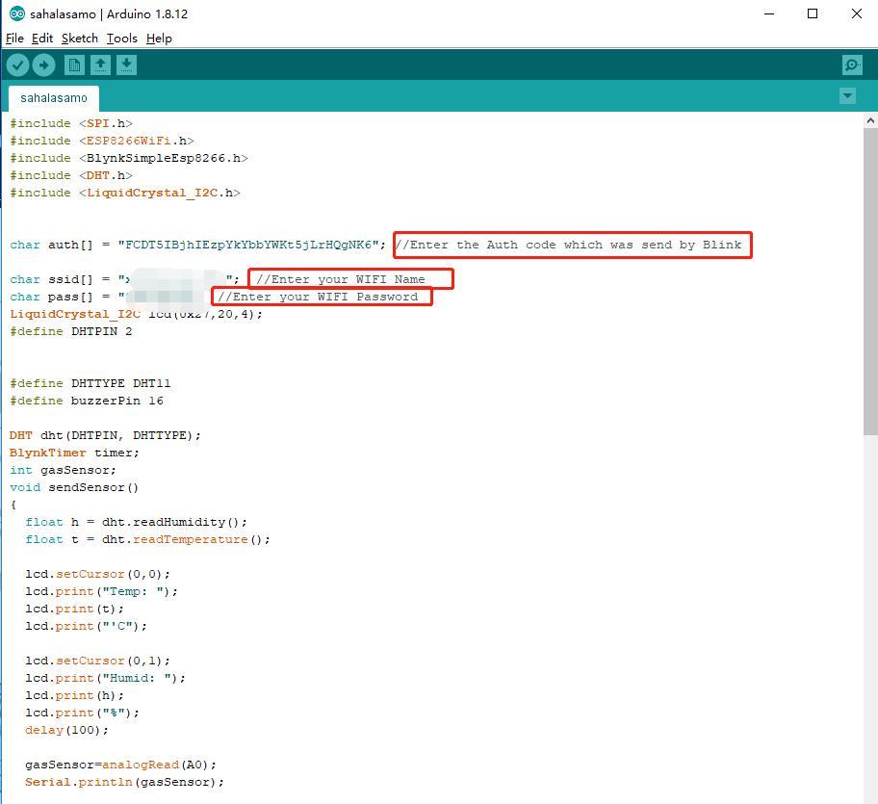Click the '#define DHTPIN 2' line
The height and width of the screenshot is (804, 878).
coord(71,331)
